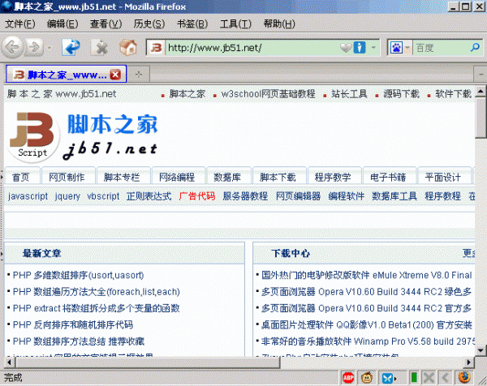This screenshot has height=386, width=487.
Task: Select the 平面设计 navigation tab
Action: tap(443, 177)
